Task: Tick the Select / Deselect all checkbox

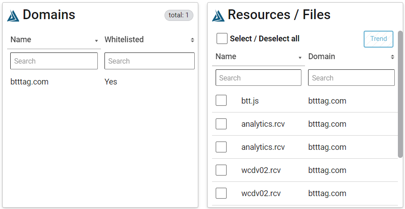Action: [222, 39]
